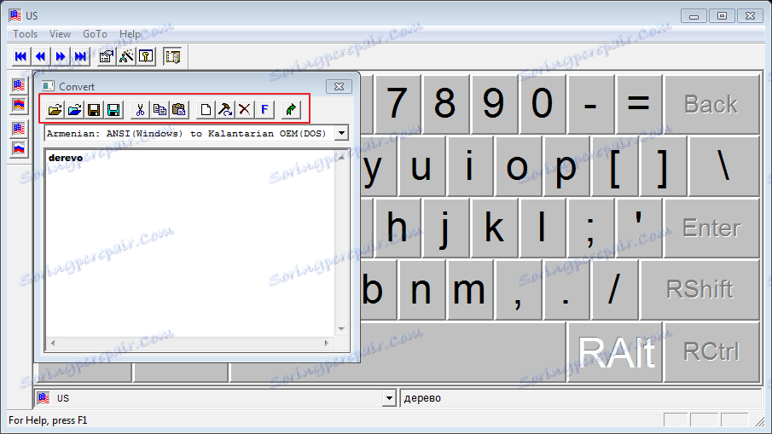Click the equals key on virtual keyboard
Viewport: 772px width, 434px height.
(x=638, y=104)
